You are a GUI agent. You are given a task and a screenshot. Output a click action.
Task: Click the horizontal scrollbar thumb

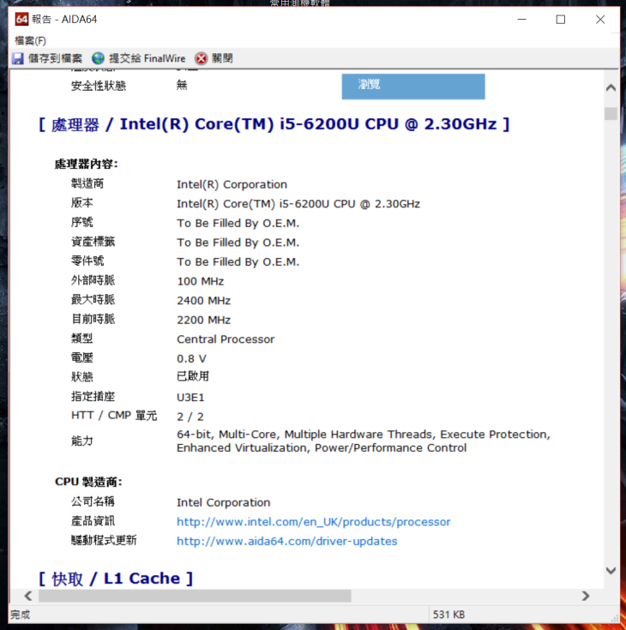pyautogui.click(x=195, y=596)
